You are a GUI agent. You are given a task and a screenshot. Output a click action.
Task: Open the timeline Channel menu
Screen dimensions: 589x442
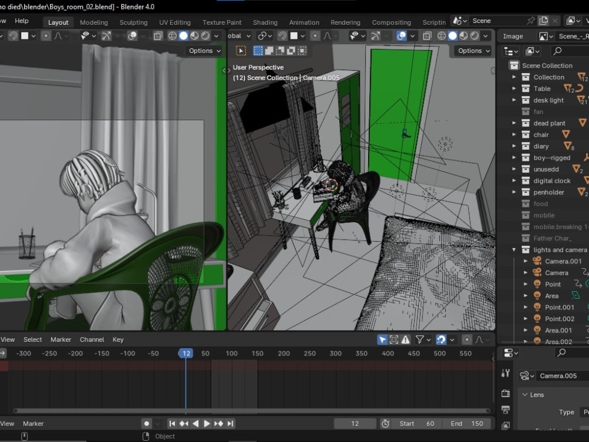click(x=92, y=339)
